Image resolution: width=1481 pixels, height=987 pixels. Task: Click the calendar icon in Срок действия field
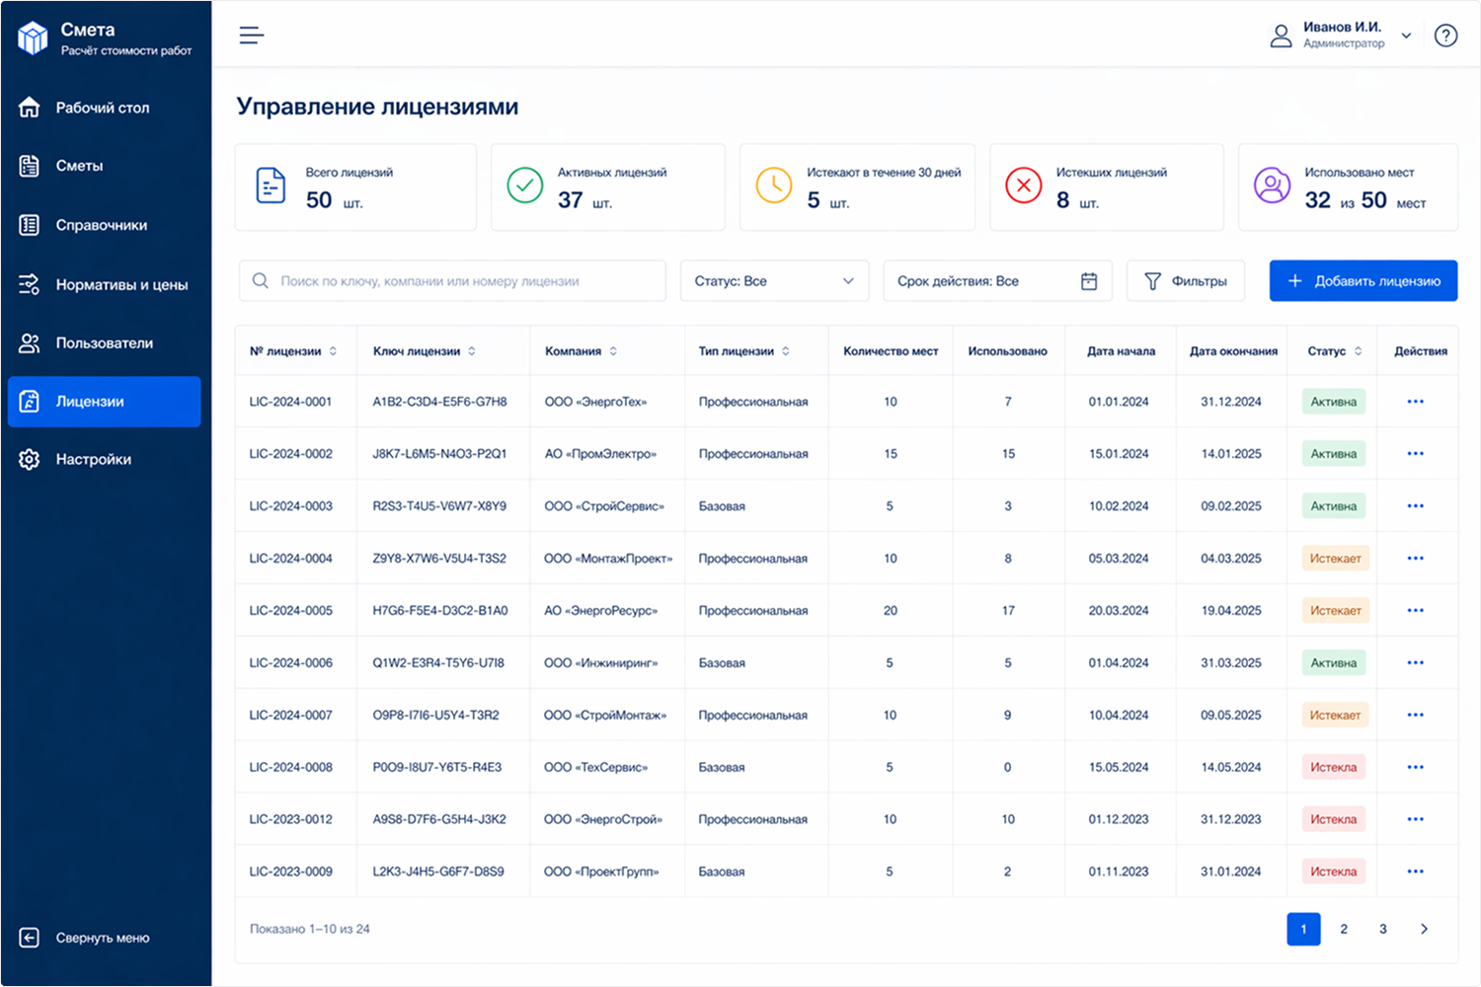(1088, 281)
